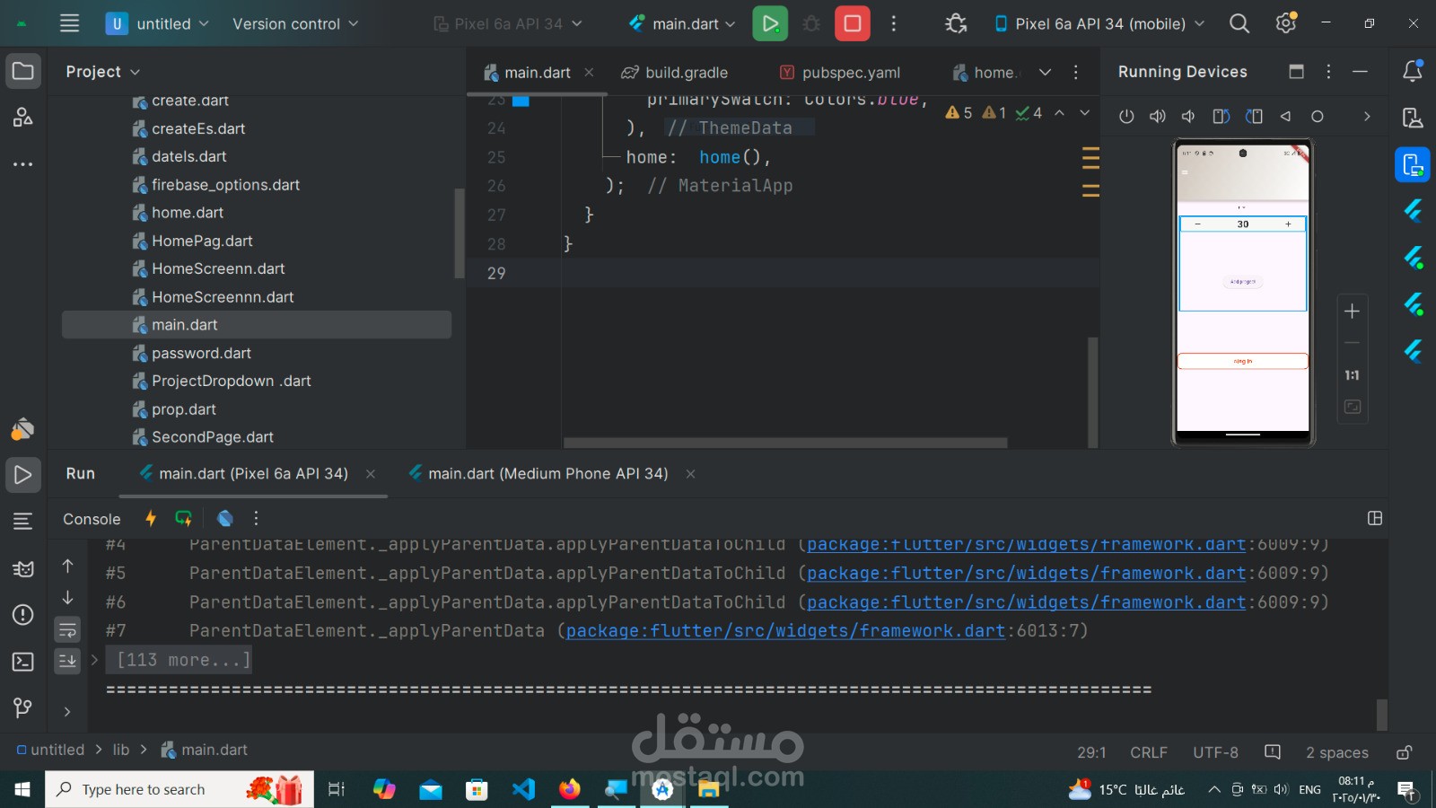Screen dimensions: 1436x808
Task: Click the Debug bug icon in toolbar
Action: pos(811,24)
